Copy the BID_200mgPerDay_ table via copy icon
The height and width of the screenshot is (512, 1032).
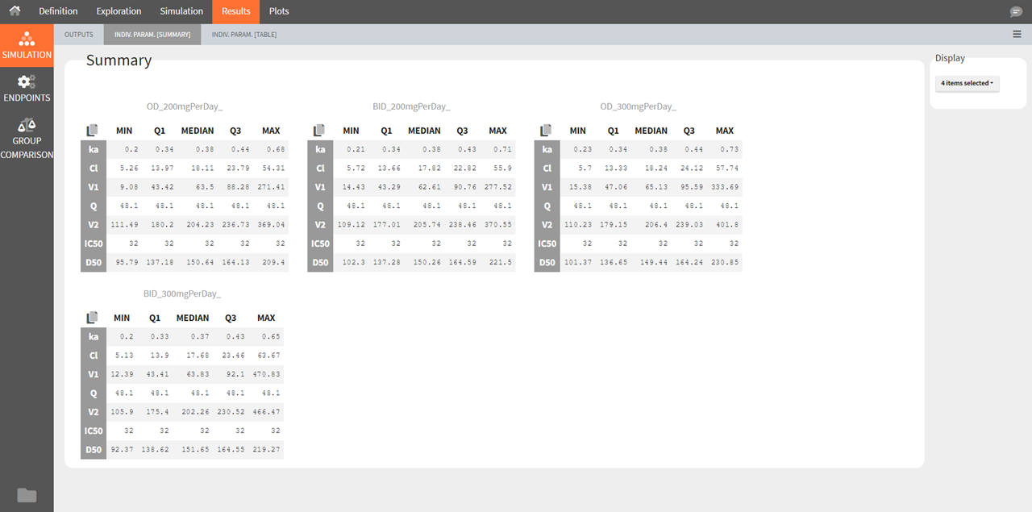(319, 131)
